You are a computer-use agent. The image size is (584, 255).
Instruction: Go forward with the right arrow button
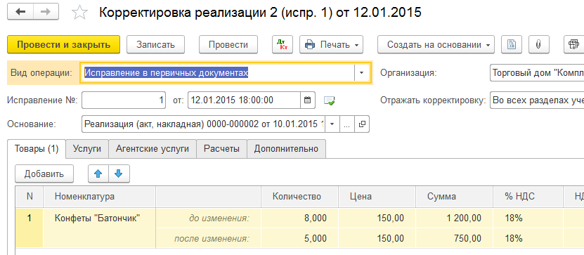[x=46, y=11]
